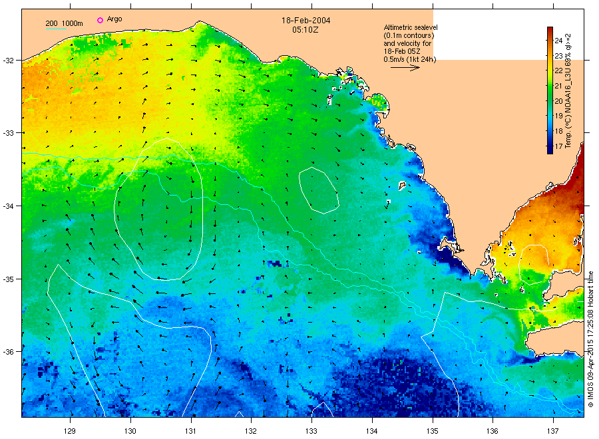Screen dimensions: 599x439
Task: Click the 24 value on temperature scale
Action: point(558,41)
